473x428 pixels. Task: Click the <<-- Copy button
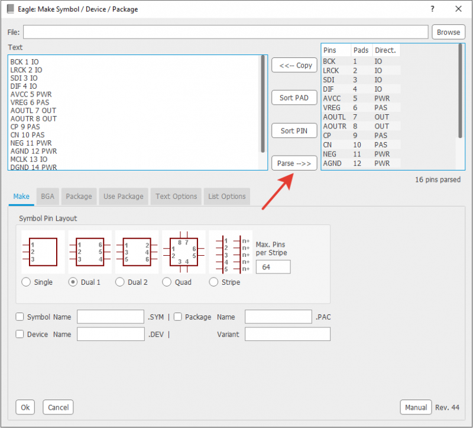point(294,65)
